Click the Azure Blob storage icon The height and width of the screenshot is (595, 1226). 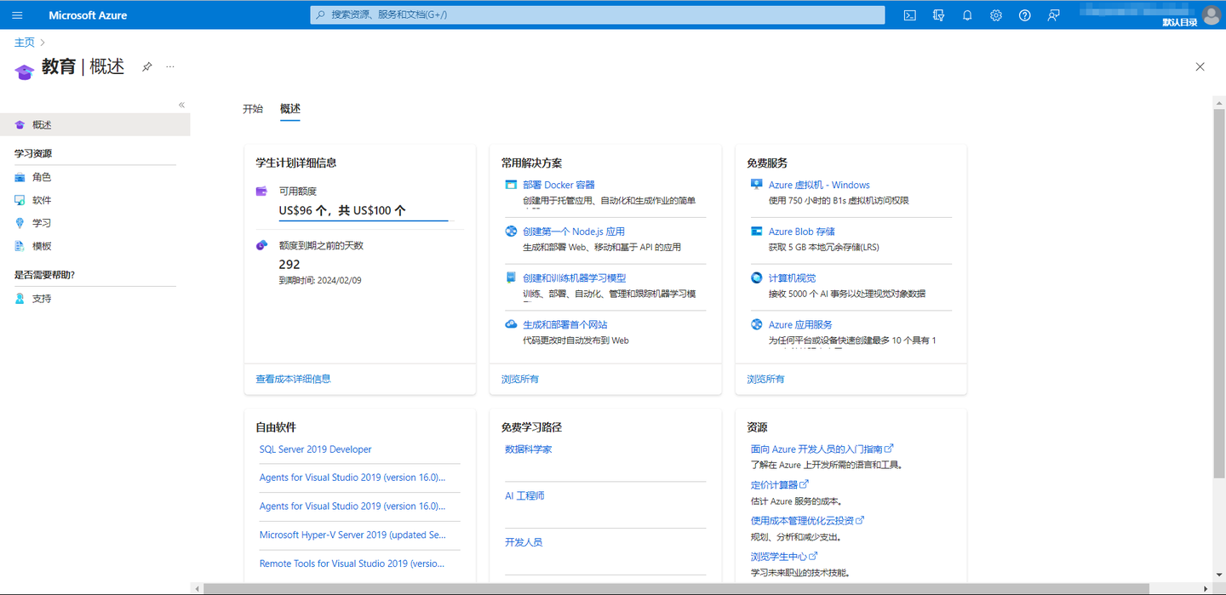756,231
